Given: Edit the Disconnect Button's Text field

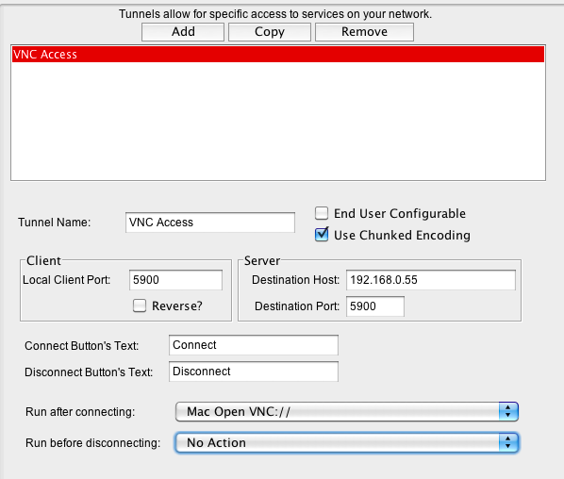Looking at the screenshot, I should point(254,372).
